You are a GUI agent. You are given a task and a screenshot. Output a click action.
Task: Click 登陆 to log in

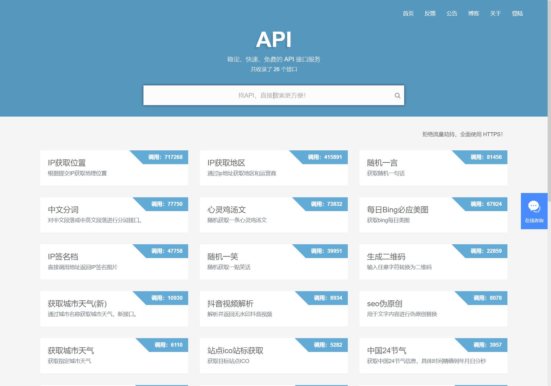517,14
